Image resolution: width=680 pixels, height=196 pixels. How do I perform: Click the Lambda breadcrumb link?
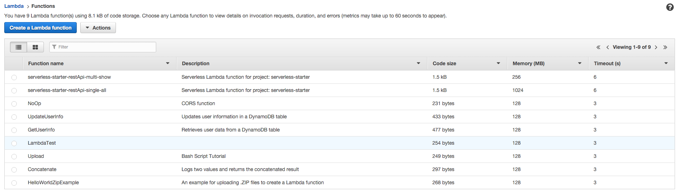click(14, 6)
